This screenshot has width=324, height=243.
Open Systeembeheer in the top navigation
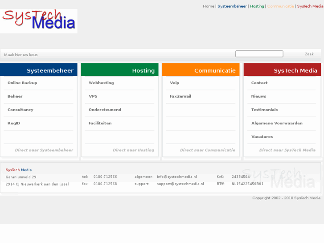232,6
